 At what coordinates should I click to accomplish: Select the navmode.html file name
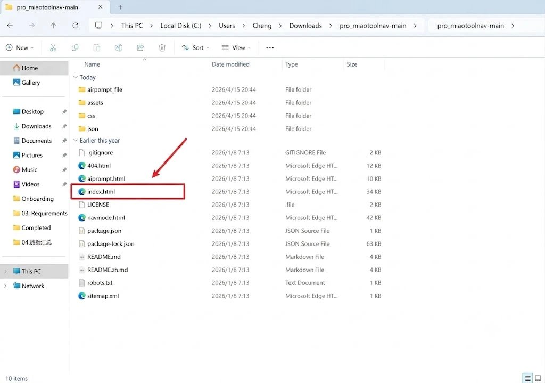[106, 218]
